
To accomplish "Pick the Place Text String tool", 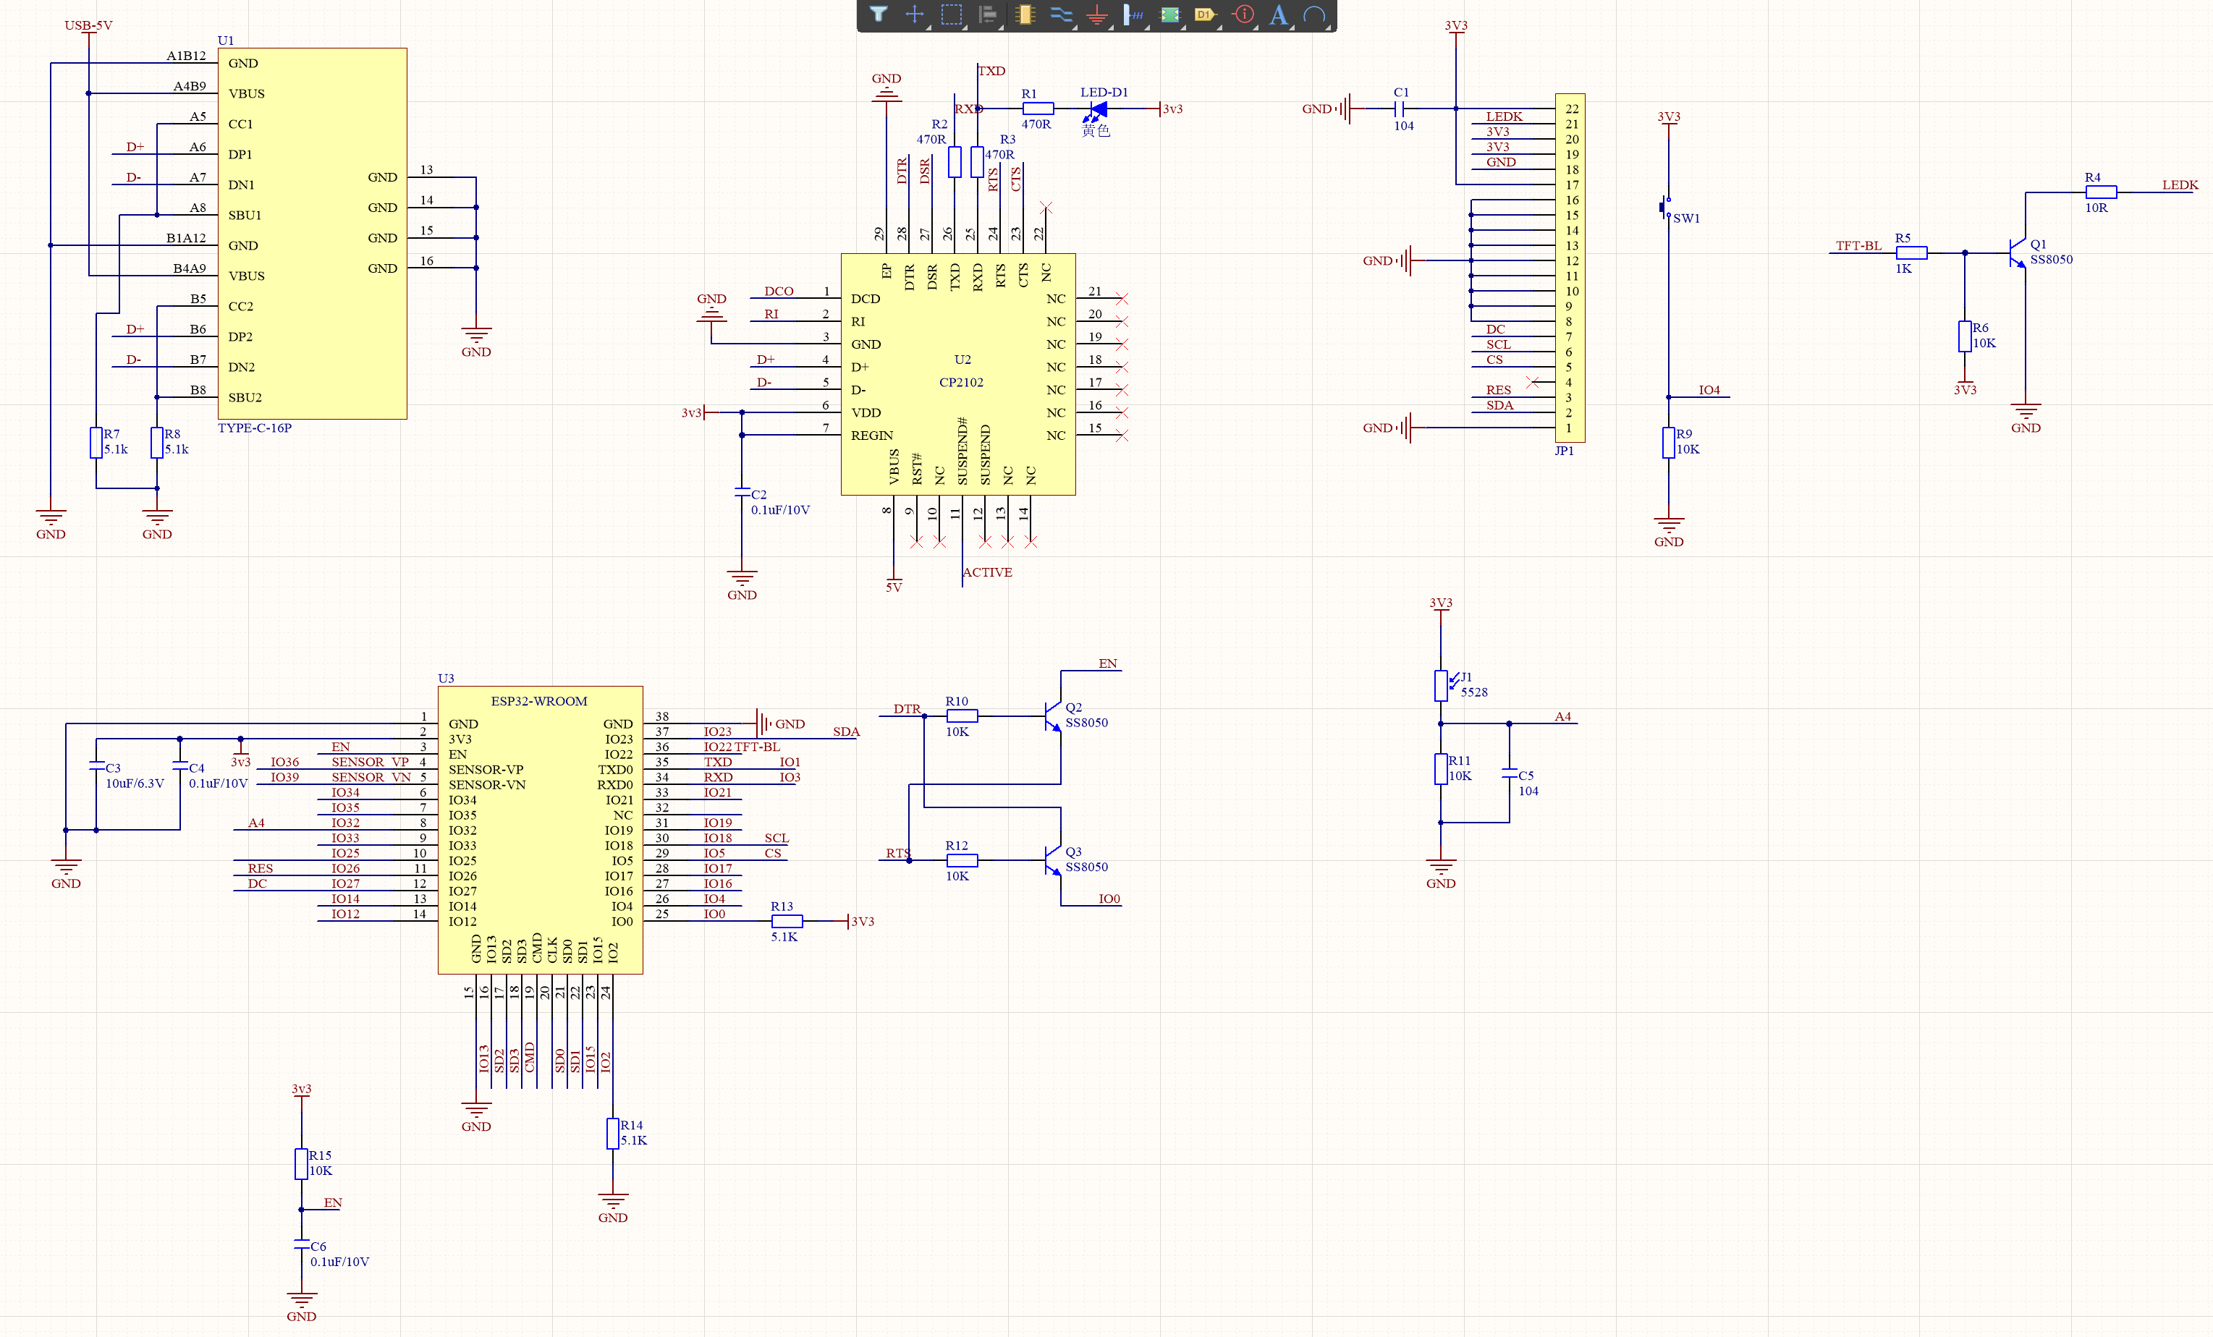I will 1279,14.
